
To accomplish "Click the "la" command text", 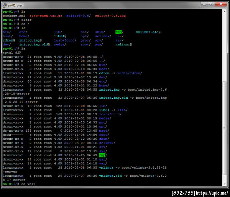I will (23, 49).
